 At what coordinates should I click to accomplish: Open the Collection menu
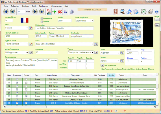click(15, 6)
